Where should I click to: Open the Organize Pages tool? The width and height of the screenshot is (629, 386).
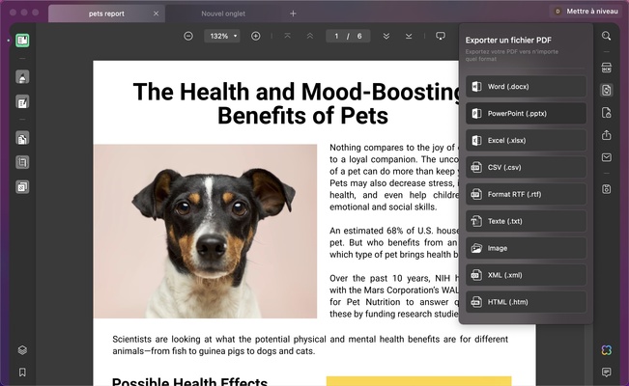pyautogui.click(x=22, y=139)
